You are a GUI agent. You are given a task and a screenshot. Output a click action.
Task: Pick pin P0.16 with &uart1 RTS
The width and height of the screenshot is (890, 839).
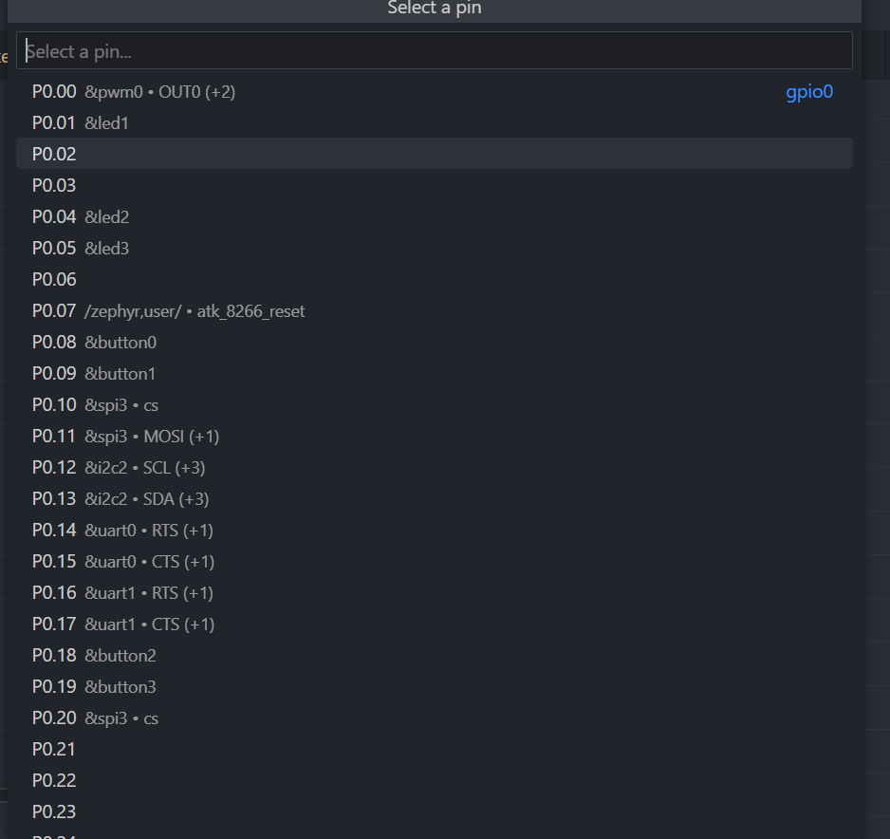122,593
